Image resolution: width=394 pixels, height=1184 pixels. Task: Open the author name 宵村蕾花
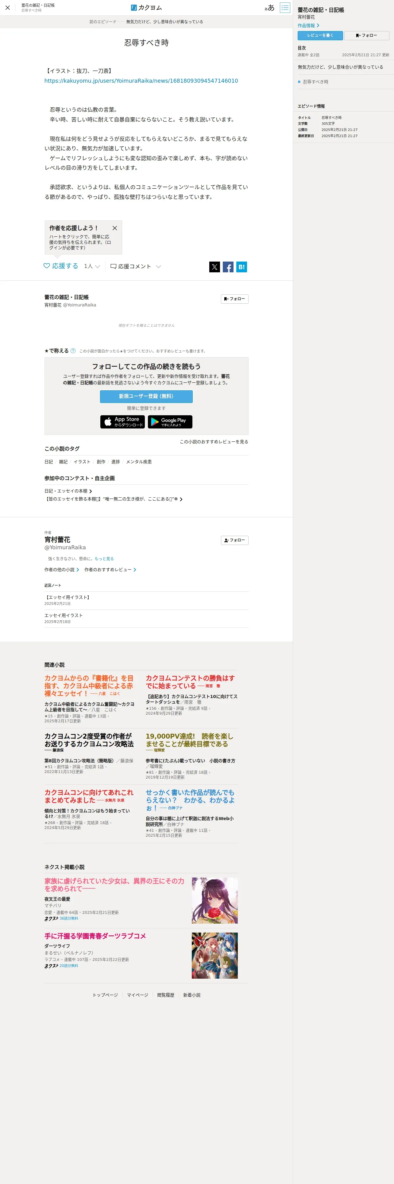click(x=57, y=540)
